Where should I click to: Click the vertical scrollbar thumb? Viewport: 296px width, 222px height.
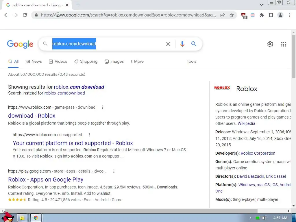pyautogui.click(x=293, y=56)
